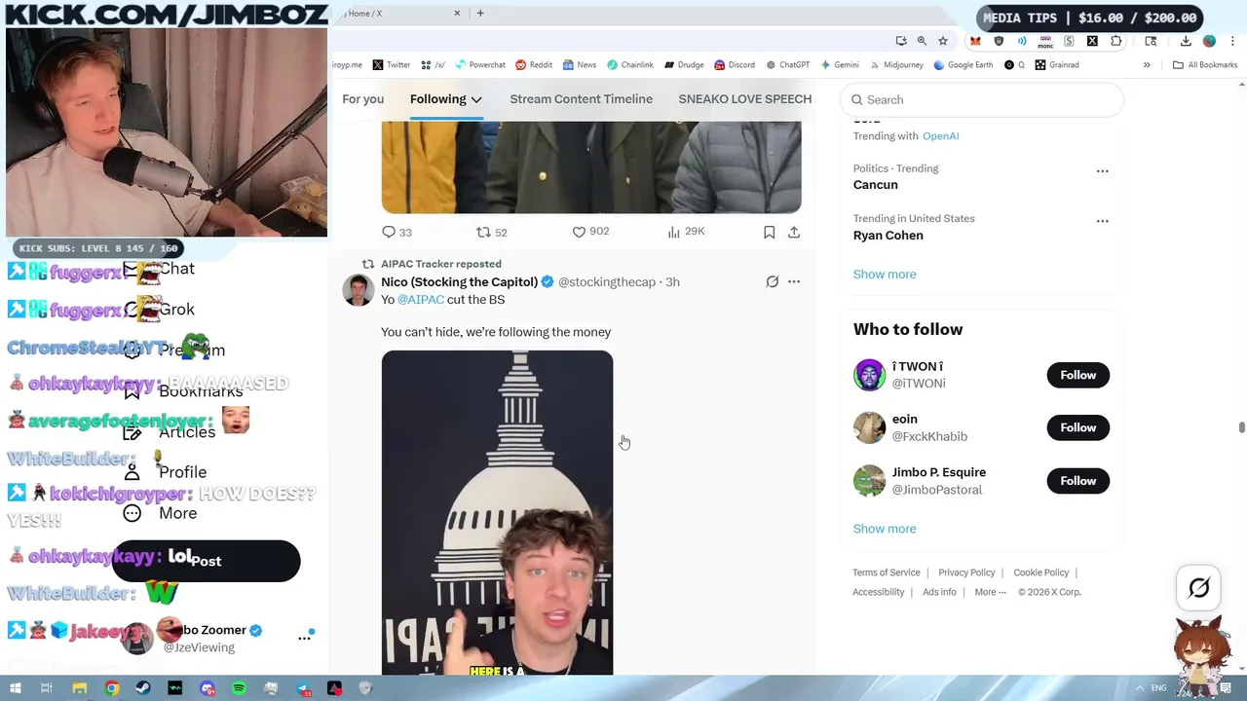Play the Capitol video thumbnail
This screenshot has height=701, width=1247.
pyautogui.click(x=497, y=513)
